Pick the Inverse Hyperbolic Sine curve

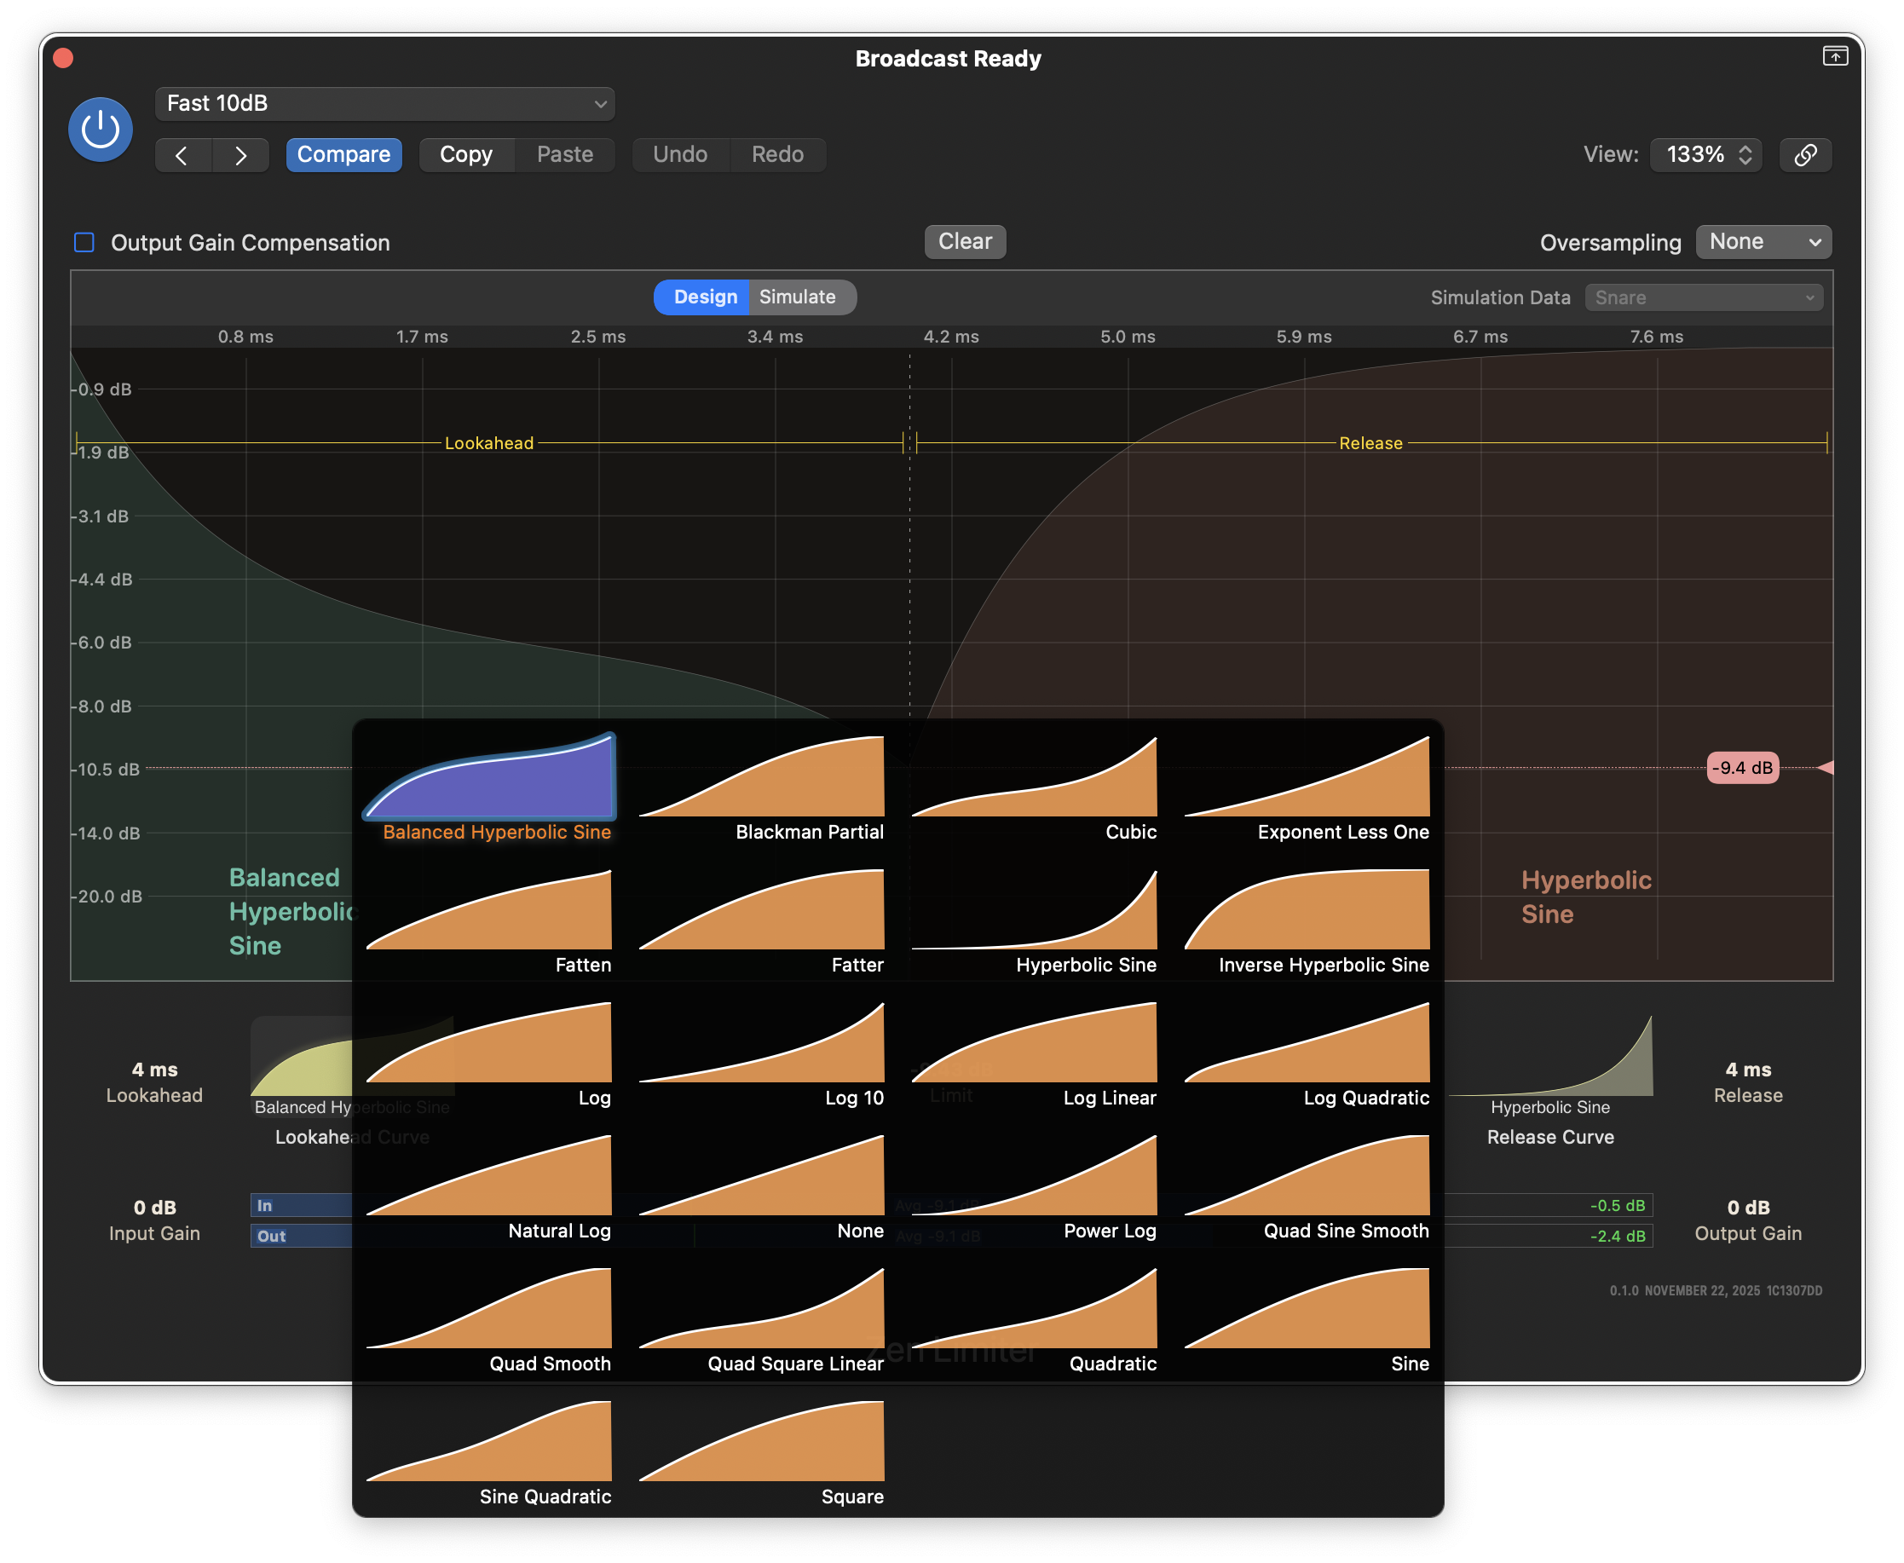[1307, 913]
